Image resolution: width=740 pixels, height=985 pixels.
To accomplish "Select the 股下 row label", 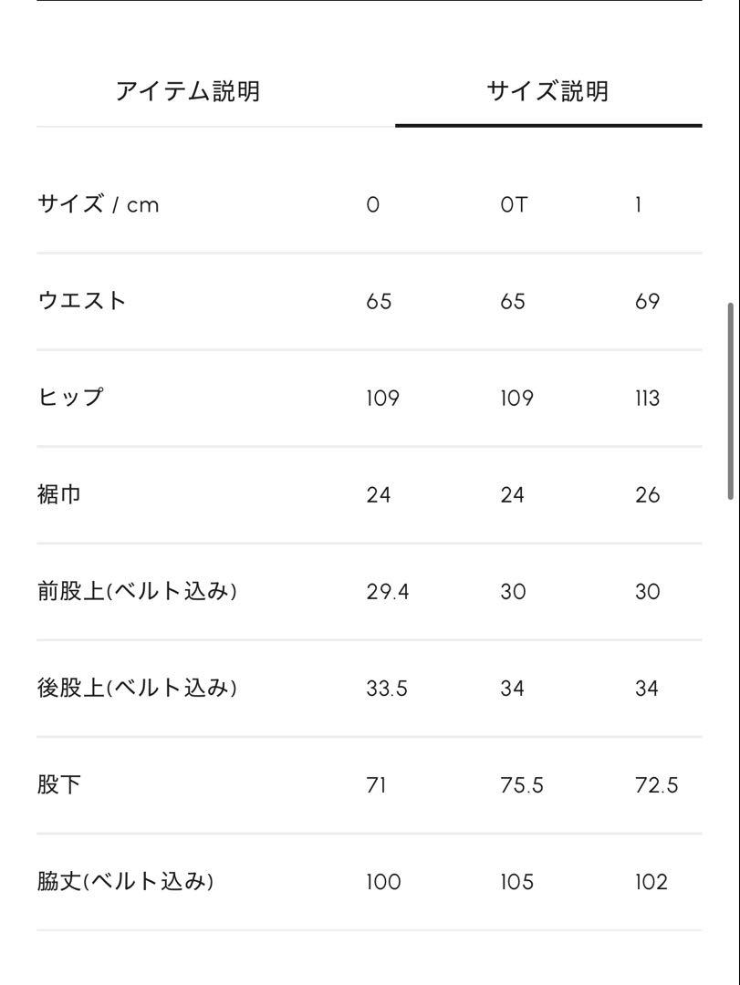I will point(59,784).
